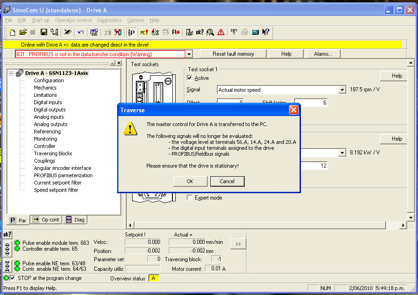Click the 831 PROFIBUS warning message field
Screen dimensions: 418x295
click(x=100, y=54)
